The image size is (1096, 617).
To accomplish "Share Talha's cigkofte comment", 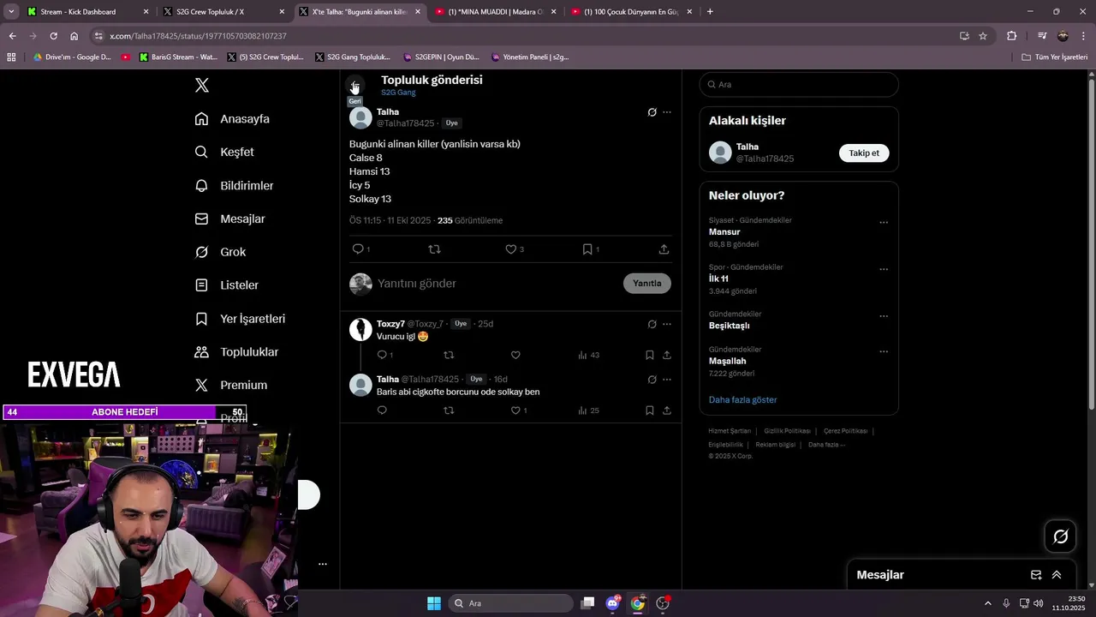I will pos(666,410).
